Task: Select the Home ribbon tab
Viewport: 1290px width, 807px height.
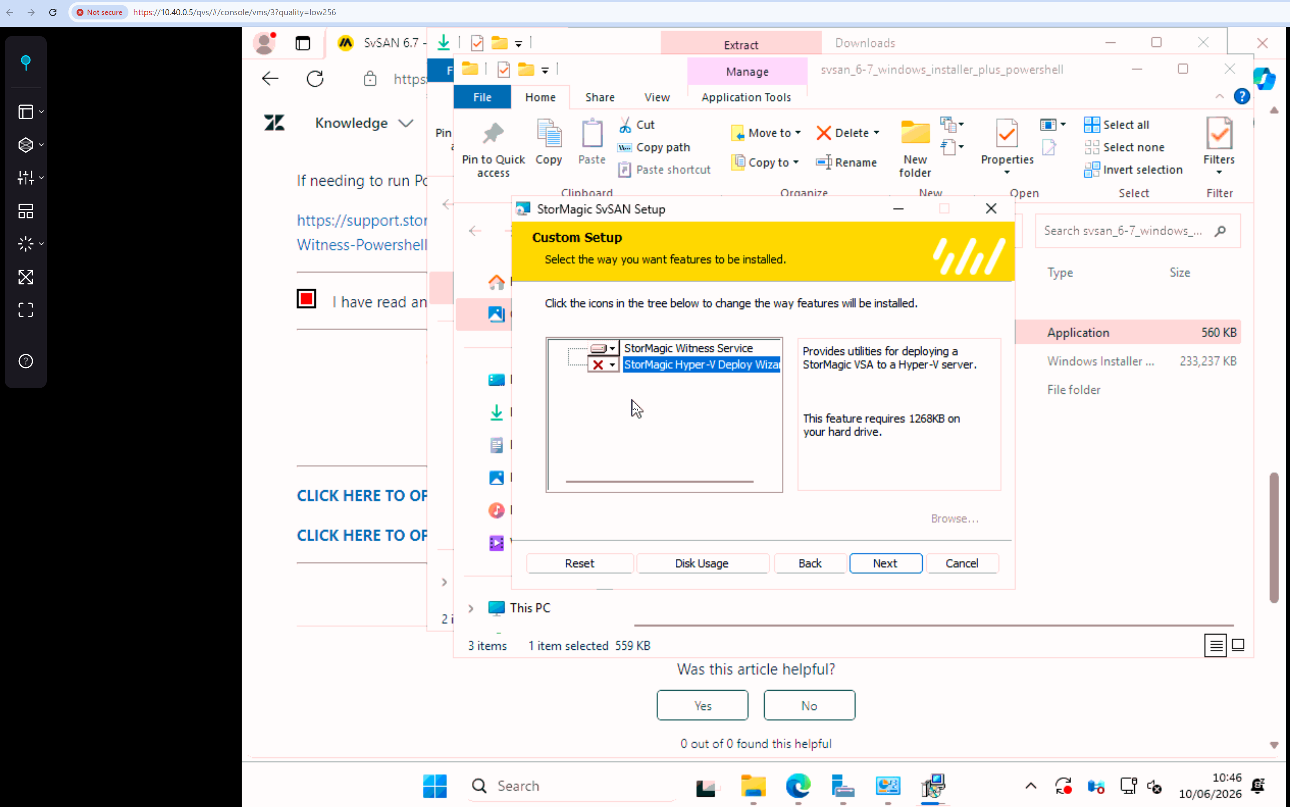Action: [x=540, y=97]
